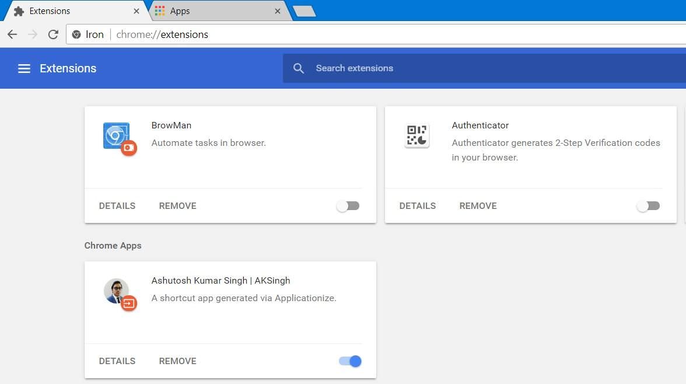
Task: Open the Extensions hamburger menu
Action: point(24,68)
